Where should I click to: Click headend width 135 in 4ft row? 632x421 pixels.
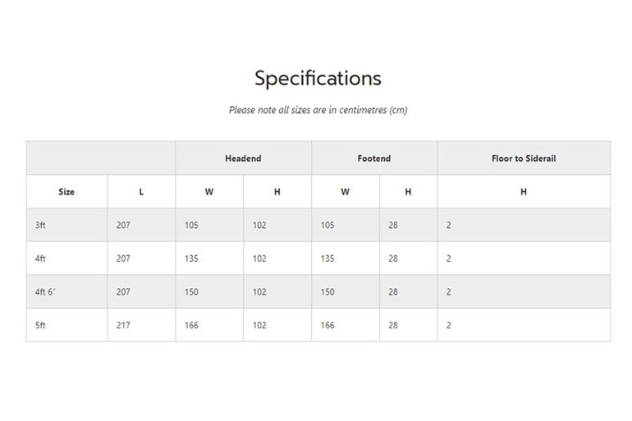pos(209,259)
